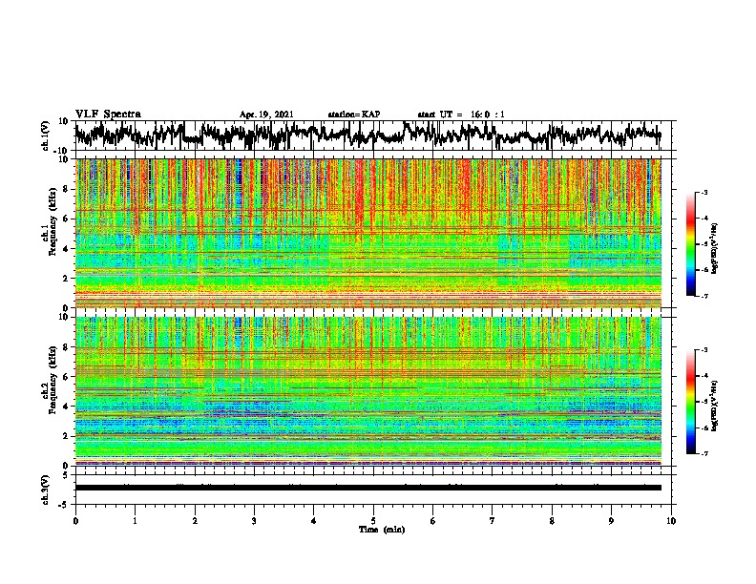Screen dimensions: 756x584
Task: Click the "8" kHz tick on ch.2 spectrogram axis
Action: (67, 347)
